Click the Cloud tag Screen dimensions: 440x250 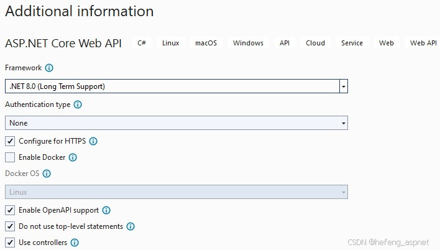coord(316,43)
